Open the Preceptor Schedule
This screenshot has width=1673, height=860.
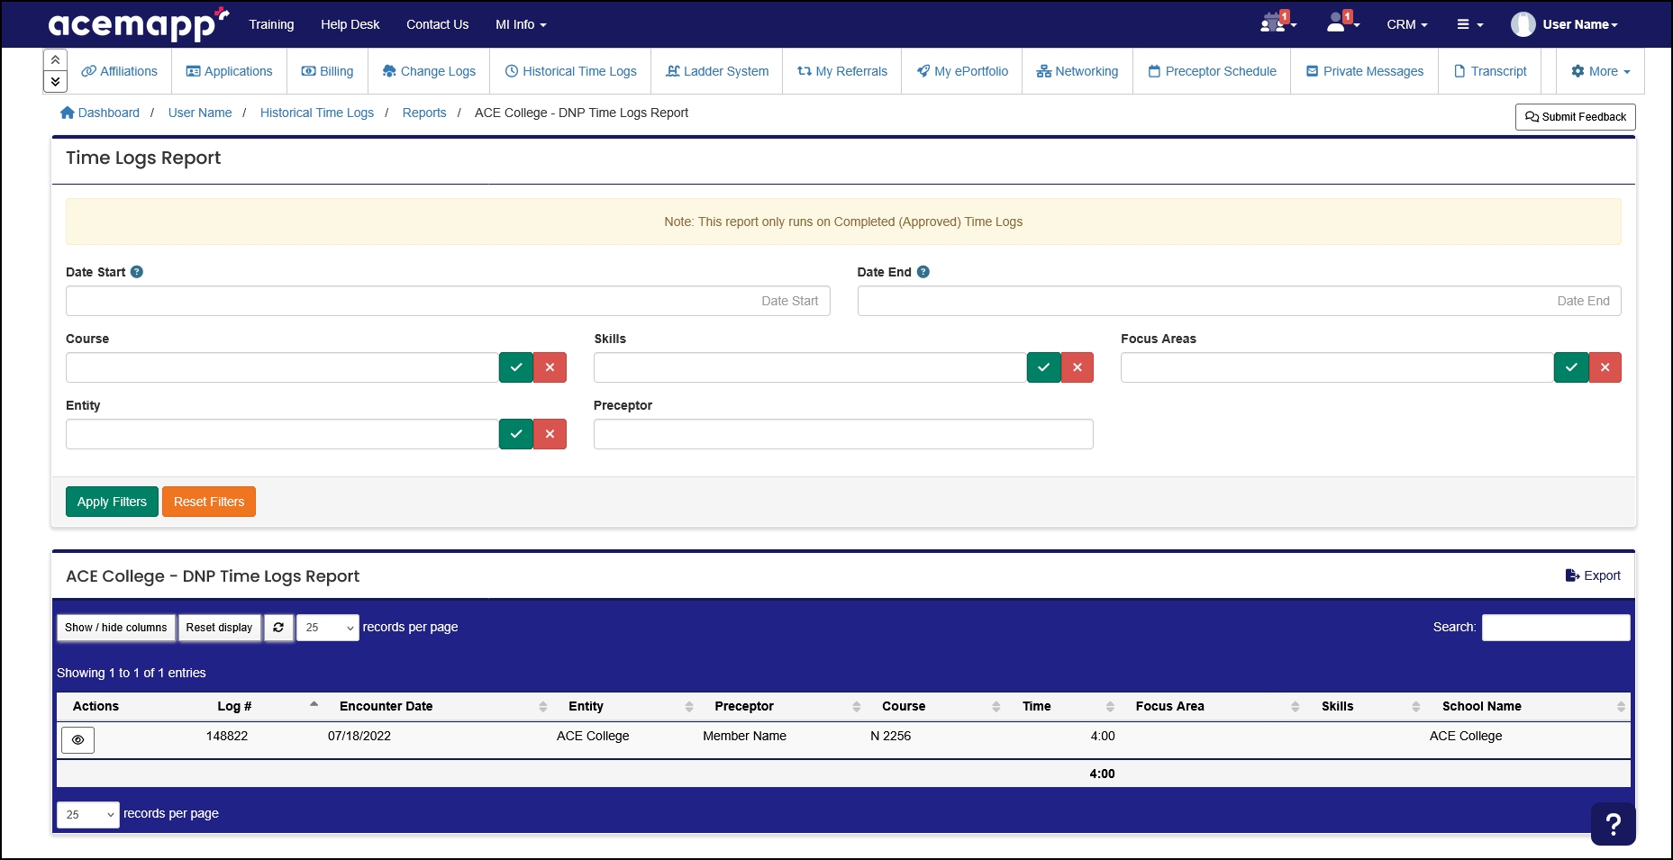click(x=1211, y=71)
